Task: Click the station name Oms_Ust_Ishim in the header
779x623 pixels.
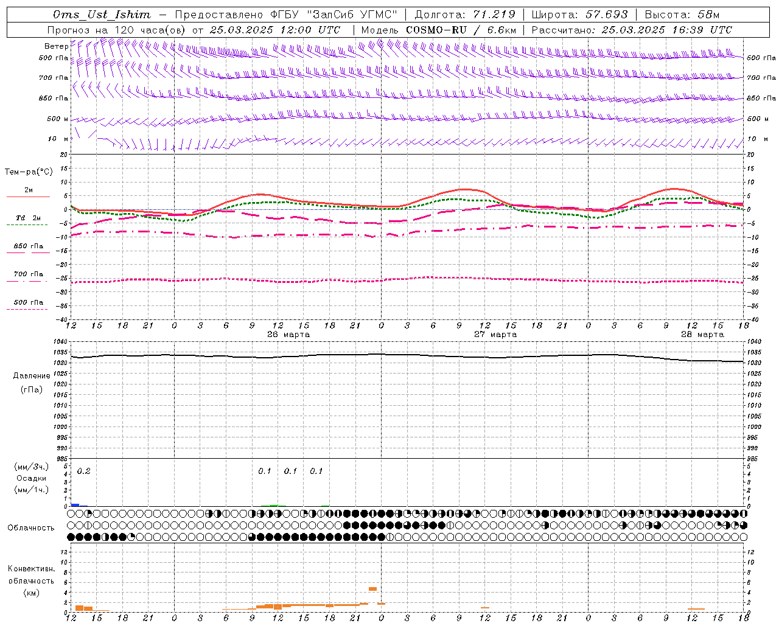Action: [x=102, y=15]
